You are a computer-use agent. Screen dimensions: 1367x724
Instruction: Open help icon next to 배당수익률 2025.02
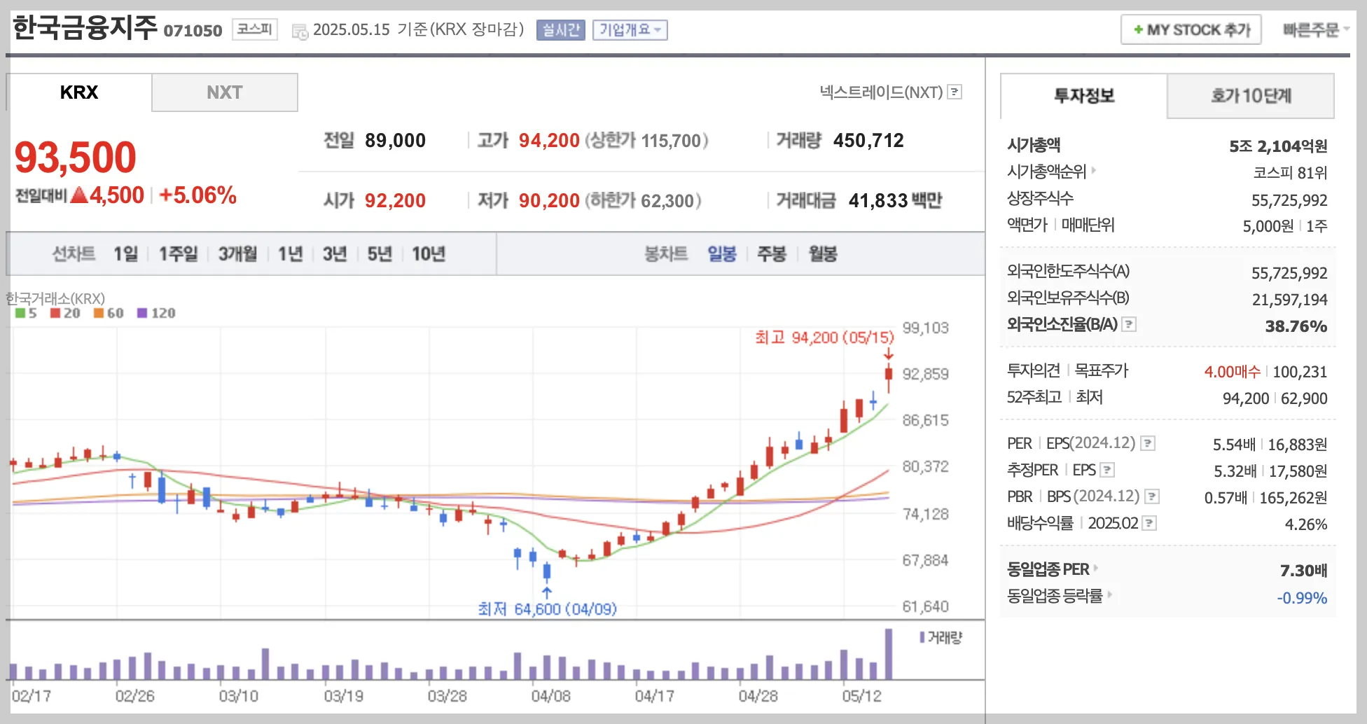point(1149,523)
